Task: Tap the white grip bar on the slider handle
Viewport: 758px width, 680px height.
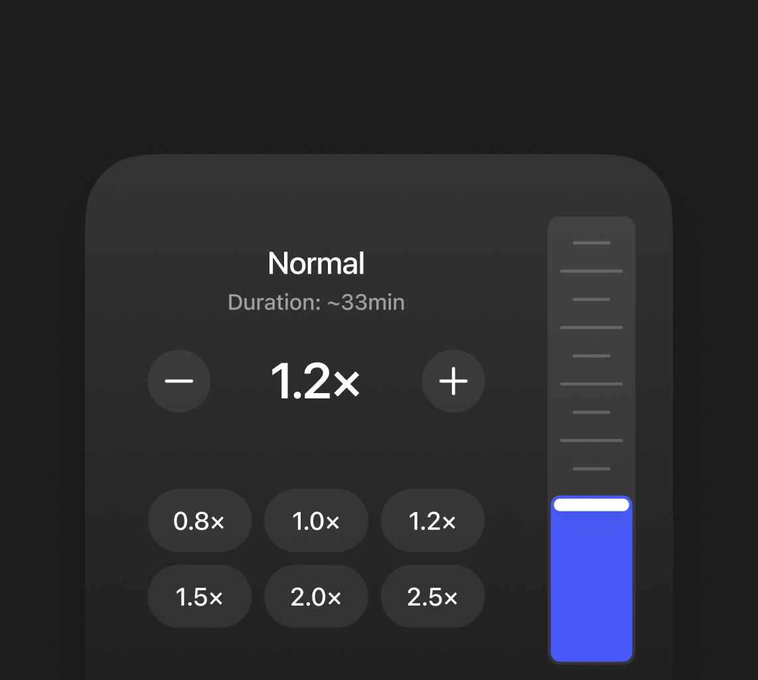Action: point(591,504)
